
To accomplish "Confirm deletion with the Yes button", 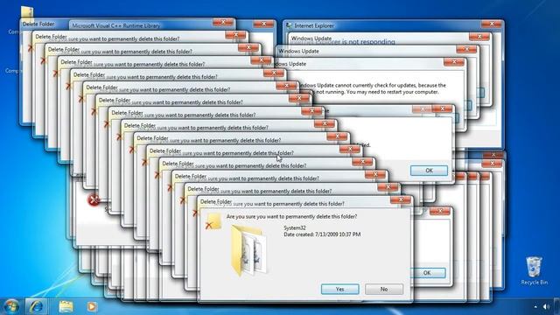I will pos(339,289).
